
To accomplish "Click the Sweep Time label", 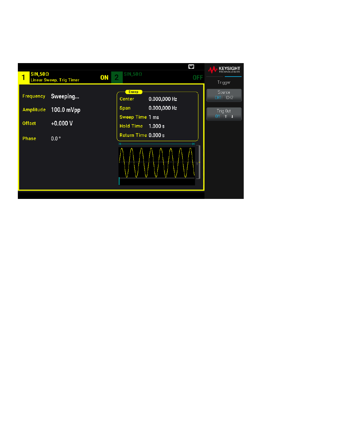I will point(133,117).
